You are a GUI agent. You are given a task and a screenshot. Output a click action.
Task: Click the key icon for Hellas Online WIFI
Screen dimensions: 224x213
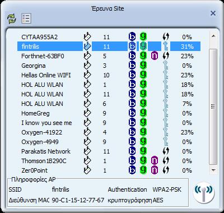[x=165, y=75]
